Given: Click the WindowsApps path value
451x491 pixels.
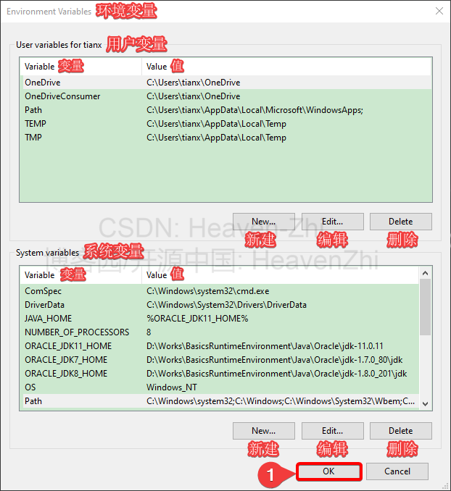Looking at the screenshot, I should pos(255,110).
